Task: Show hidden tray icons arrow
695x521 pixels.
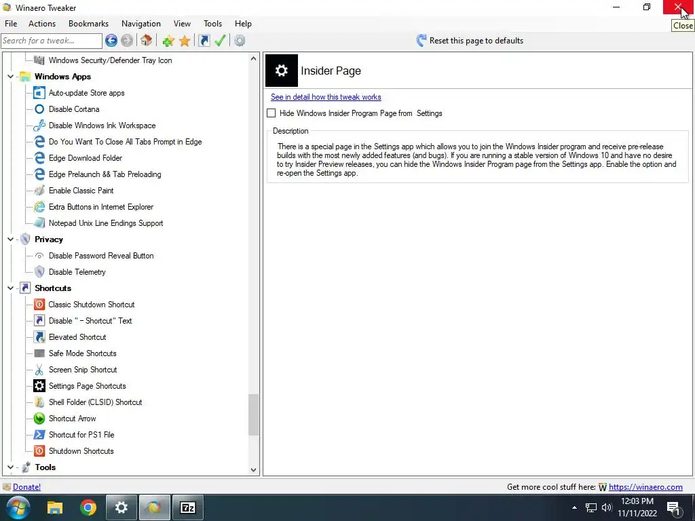Action: 574,507
